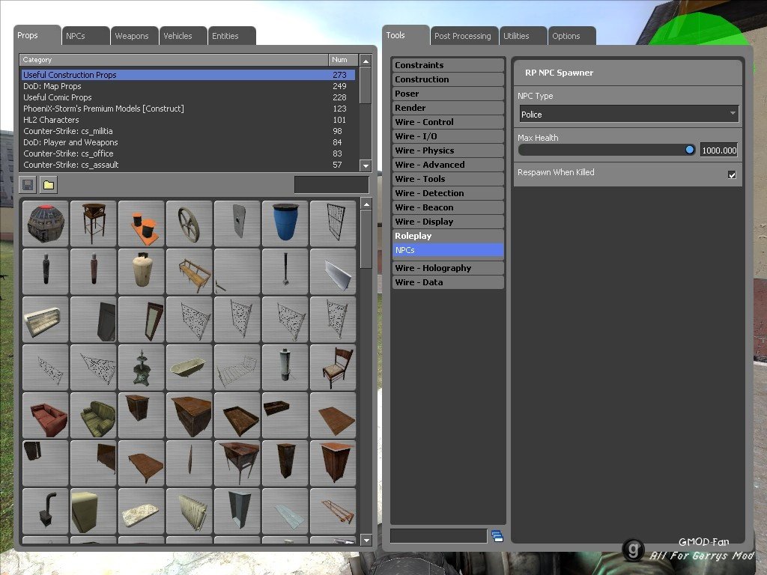Toggle Respawn When Killed checkbox
The image size is (767, 575).
tap(732, 174)
